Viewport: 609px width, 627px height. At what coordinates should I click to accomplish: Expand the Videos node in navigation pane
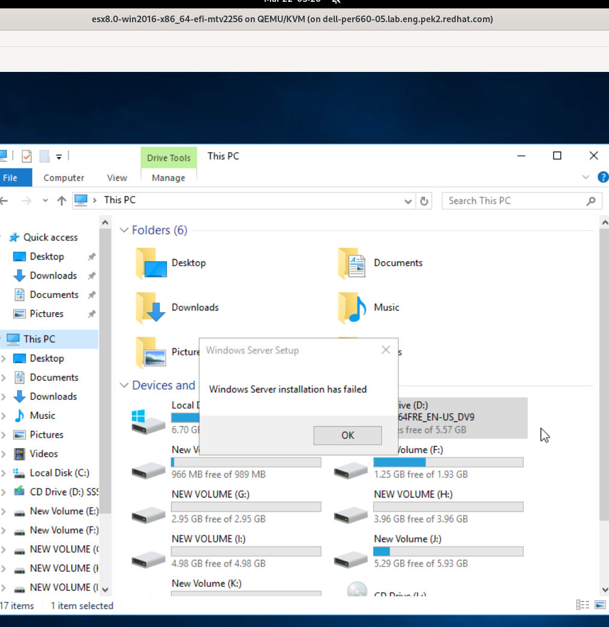pos(4,454)
